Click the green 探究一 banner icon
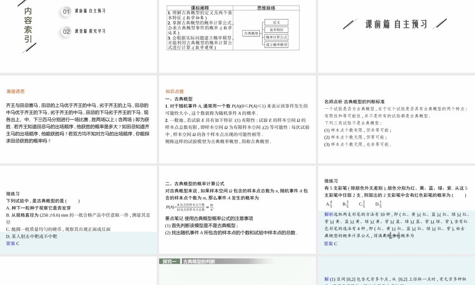Screen dimensions: 475x285 (x=171, y=261)
